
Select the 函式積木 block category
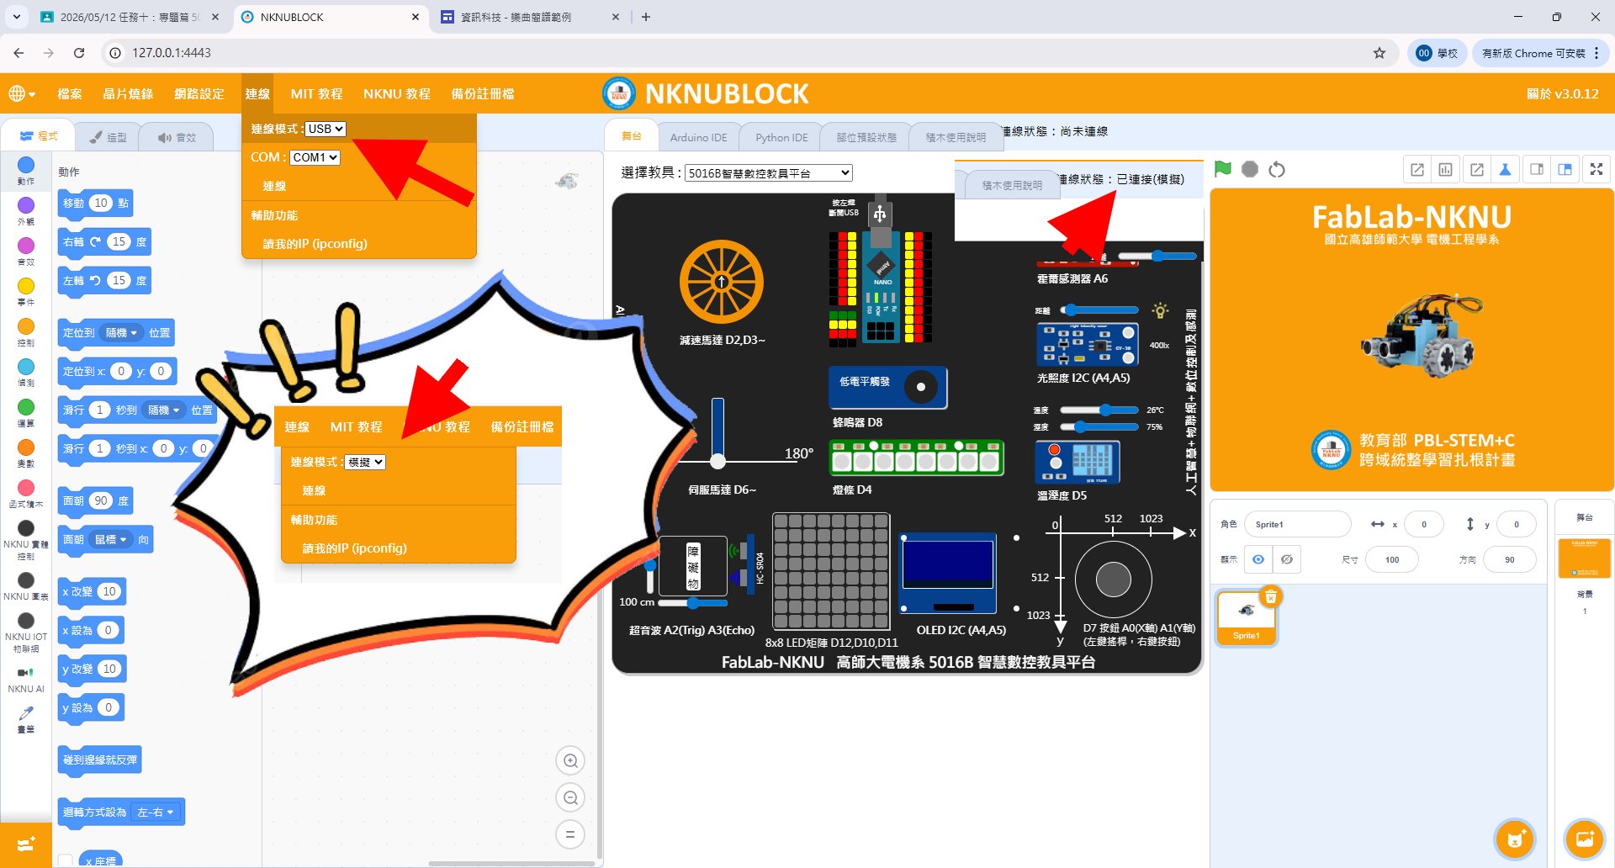26,494
